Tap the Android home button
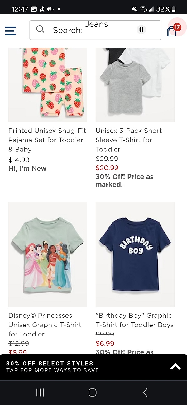187x405 pixels. [92, 393]
